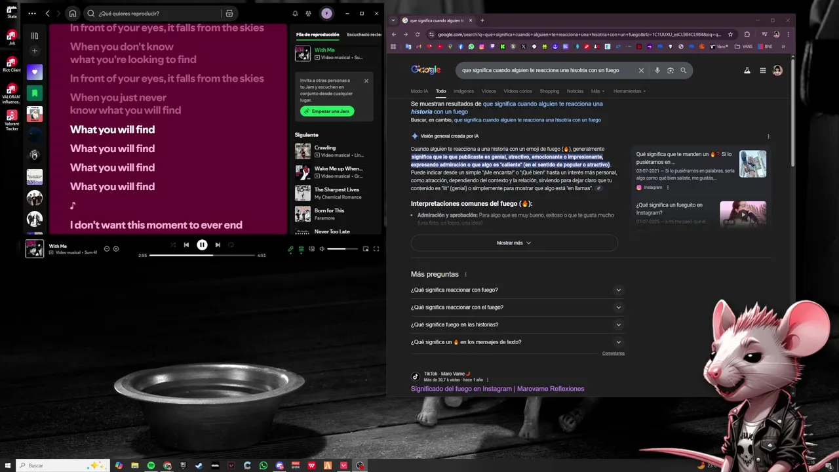
Task: Go to previous track in Spotify
Action: click(186, 245)
